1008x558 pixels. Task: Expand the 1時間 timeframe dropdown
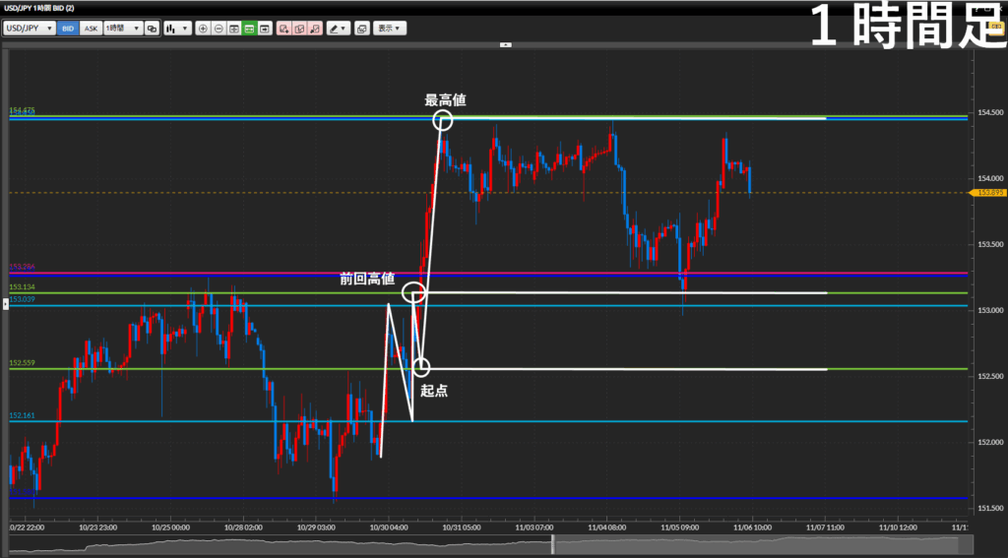[123, 29]
